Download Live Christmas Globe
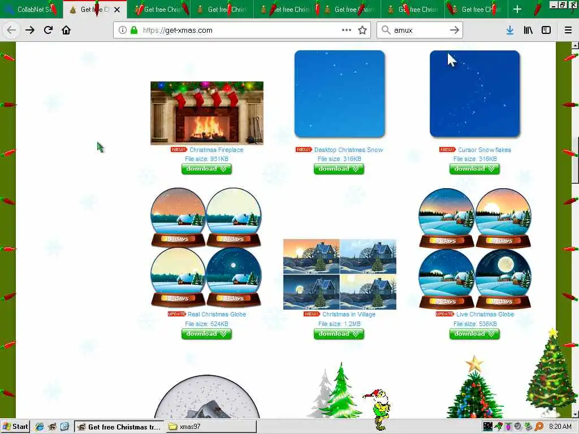Screen dimensions: 579x434 tap(474, 334)
